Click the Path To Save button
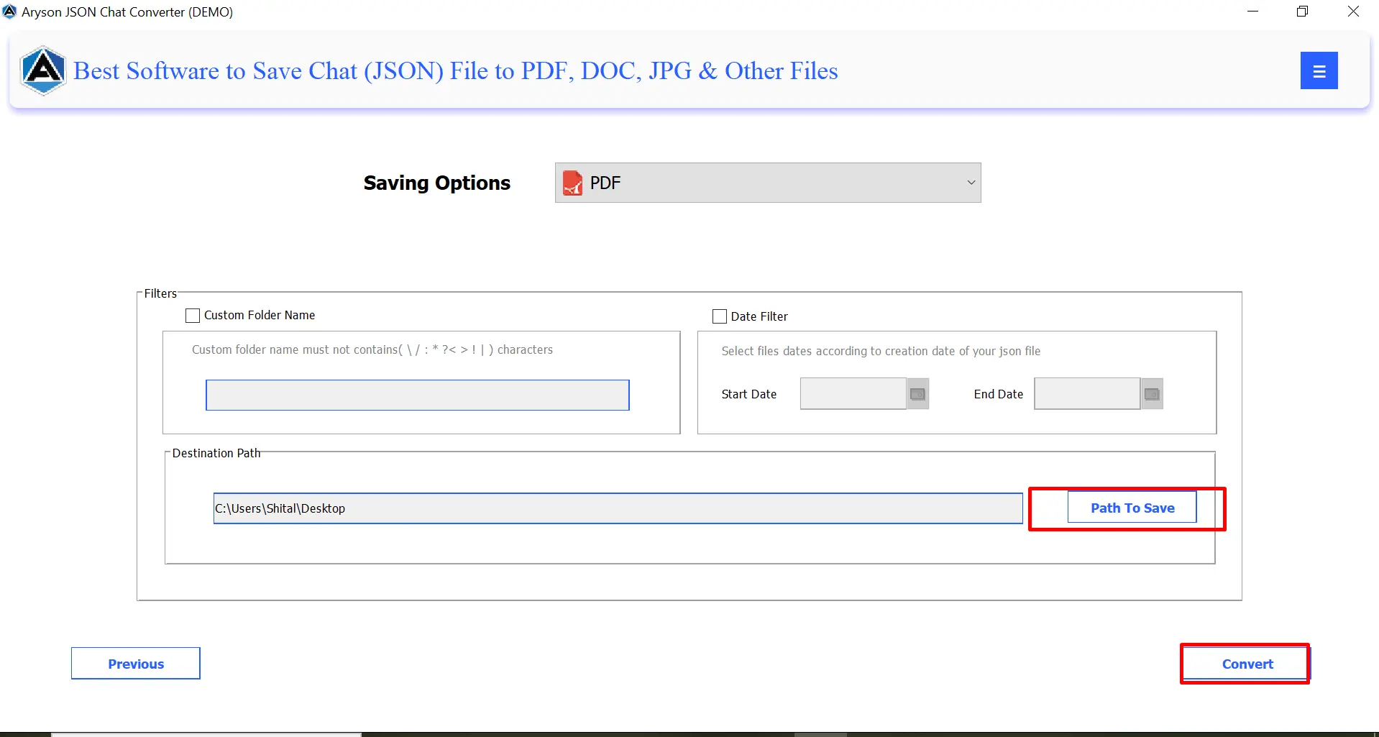 (x=1131, y=507)
